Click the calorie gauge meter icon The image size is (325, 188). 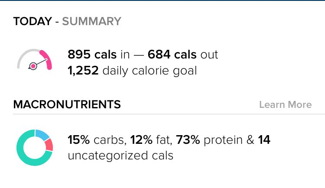(35, 61)
